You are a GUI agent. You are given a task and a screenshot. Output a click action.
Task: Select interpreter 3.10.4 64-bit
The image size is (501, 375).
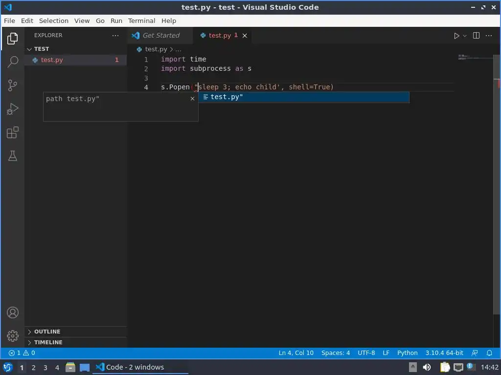[x=444, y=353]
